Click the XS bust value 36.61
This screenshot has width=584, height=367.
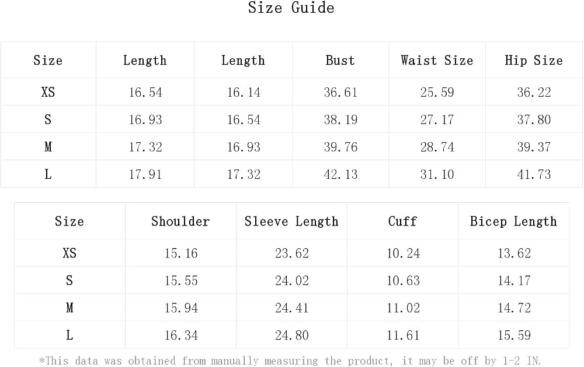[x=340, y=92]
